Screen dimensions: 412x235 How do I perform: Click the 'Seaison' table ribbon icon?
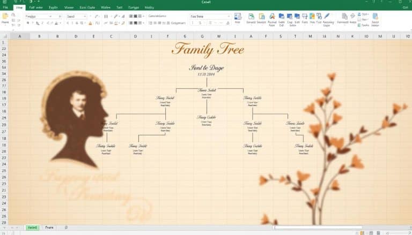click(x=262, y=17)
